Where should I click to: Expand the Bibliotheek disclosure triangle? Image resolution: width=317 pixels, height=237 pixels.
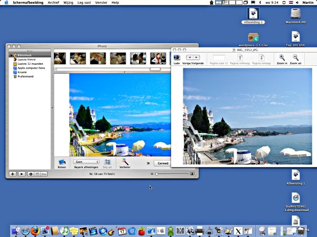pyautogui.click(x=11, y=55)
